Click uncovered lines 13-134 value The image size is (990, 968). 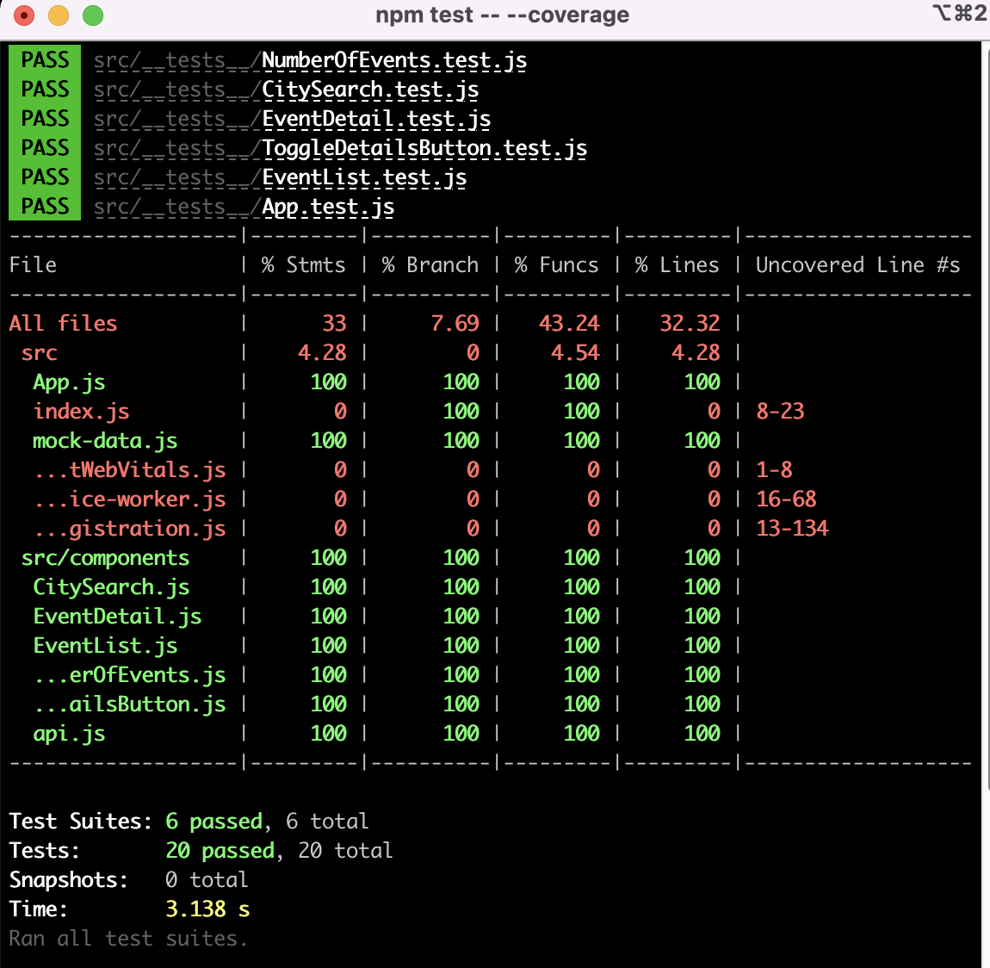(792, 529)
